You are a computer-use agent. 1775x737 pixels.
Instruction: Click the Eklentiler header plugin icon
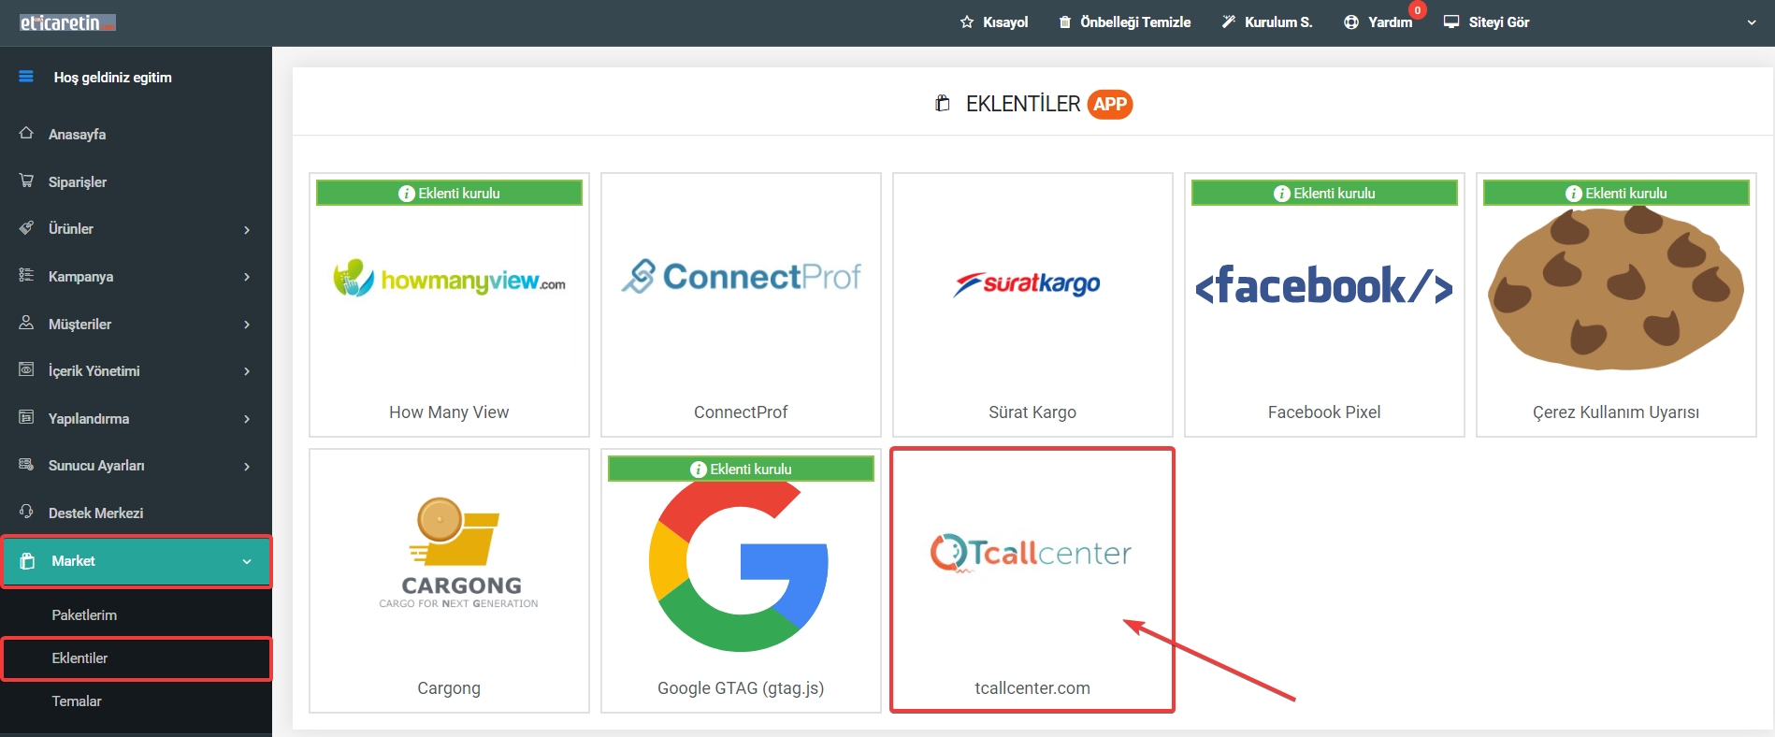pos(943,104)
